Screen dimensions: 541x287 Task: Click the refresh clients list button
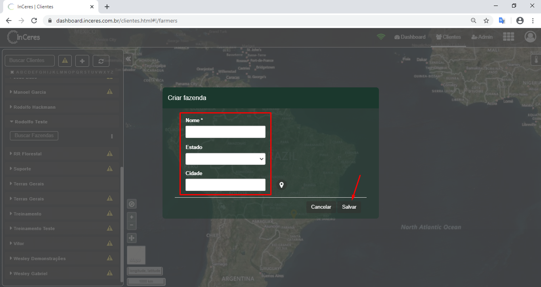coord(101,61)
